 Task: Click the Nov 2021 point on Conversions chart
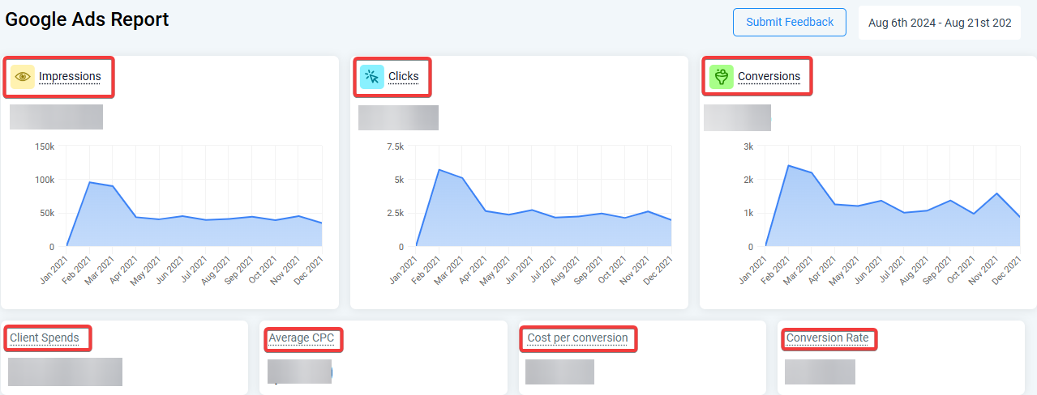[996, 193]
